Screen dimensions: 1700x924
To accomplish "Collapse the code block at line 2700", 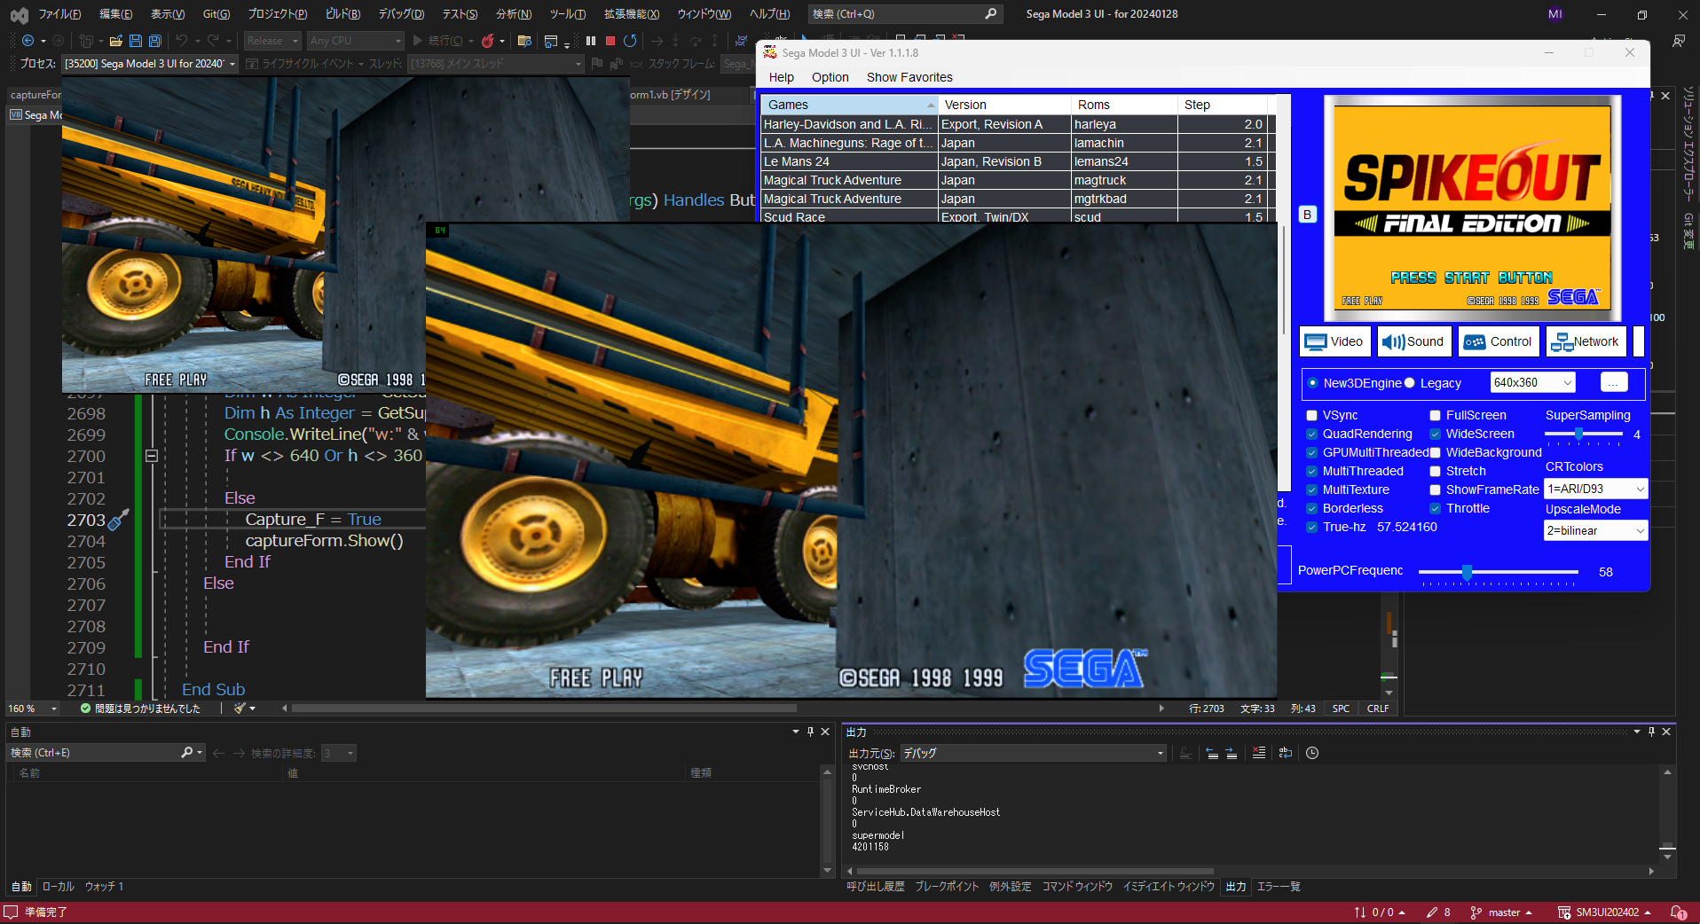I will tap(152, 456).
